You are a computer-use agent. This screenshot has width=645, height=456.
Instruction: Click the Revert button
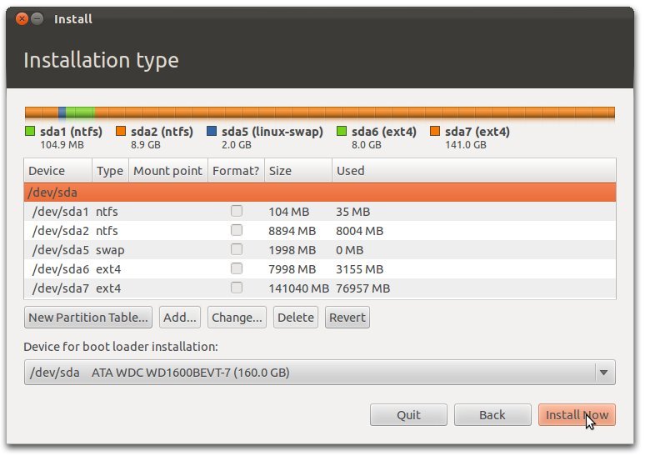347,318
